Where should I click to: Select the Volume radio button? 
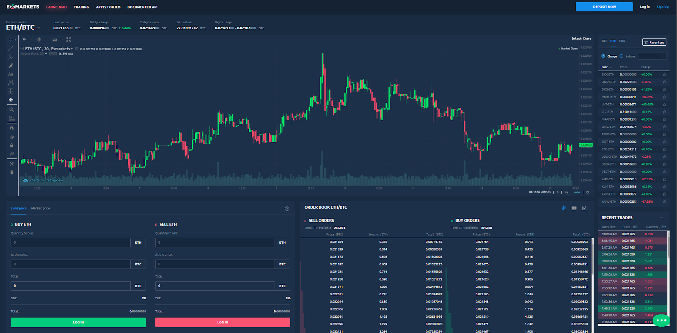(x=622, y=56)
